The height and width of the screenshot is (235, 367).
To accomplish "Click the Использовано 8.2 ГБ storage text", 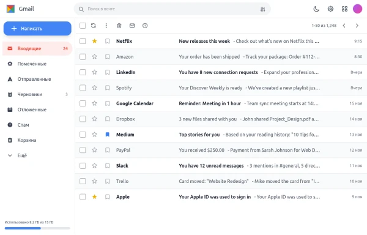I will [29, 222].
